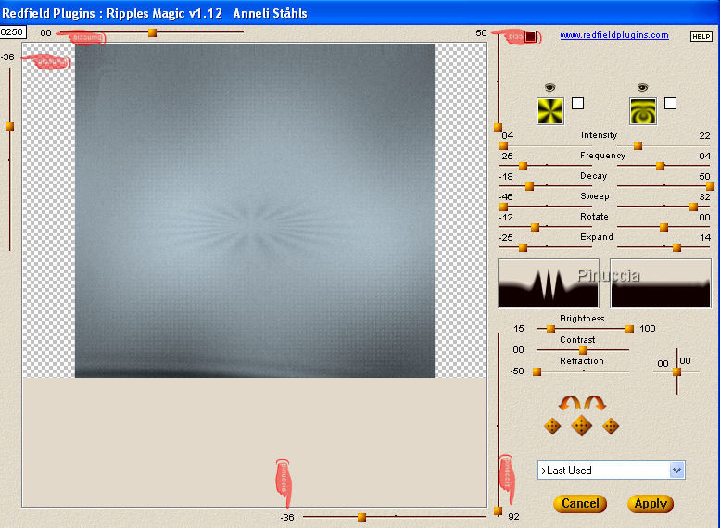Click the blue-gray preview image
Screen dimensions: 720x528
[x=255, y=211]
